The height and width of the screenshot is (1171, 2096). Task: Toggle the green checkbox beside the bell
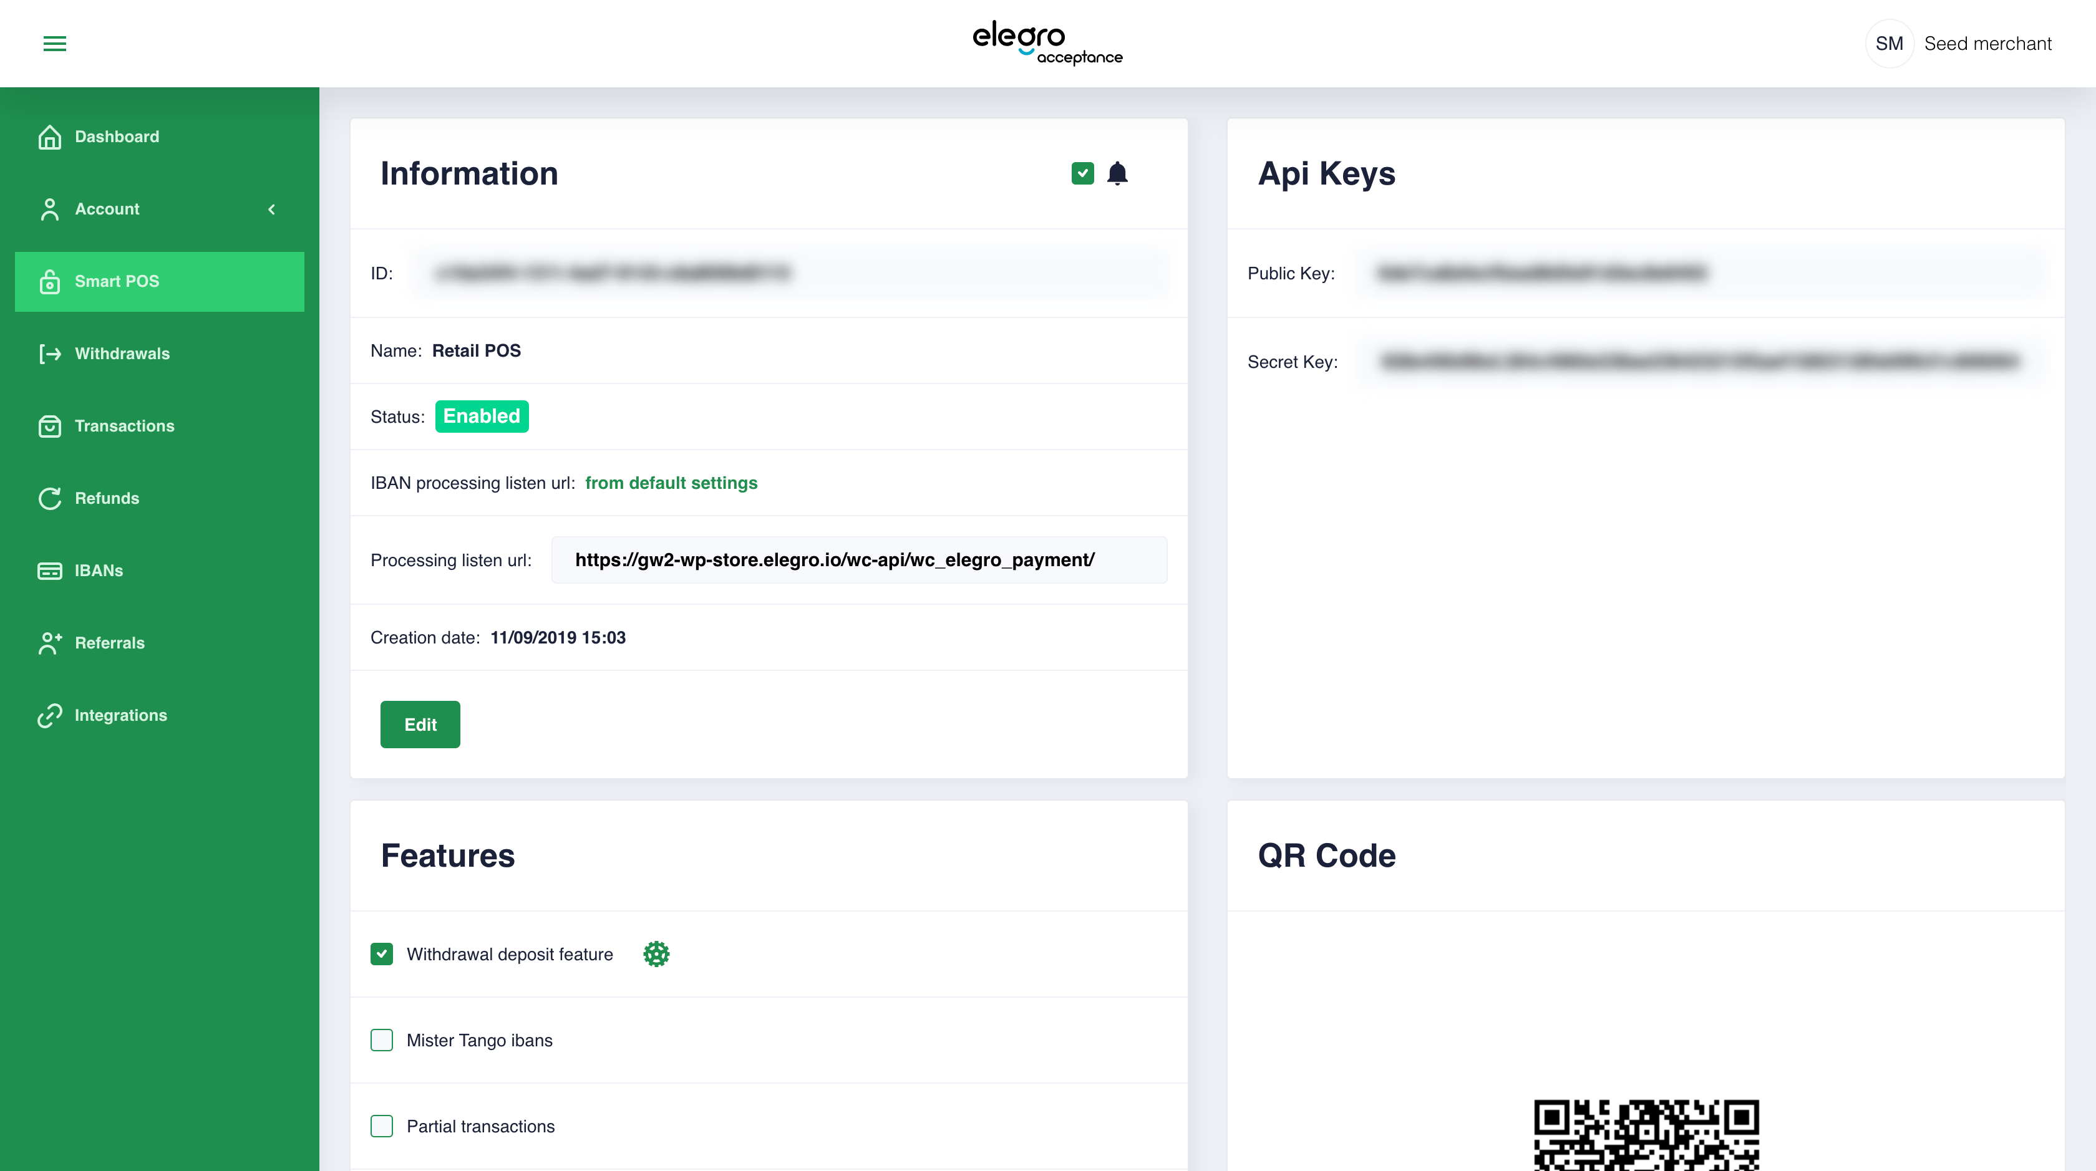[1082, 173]
